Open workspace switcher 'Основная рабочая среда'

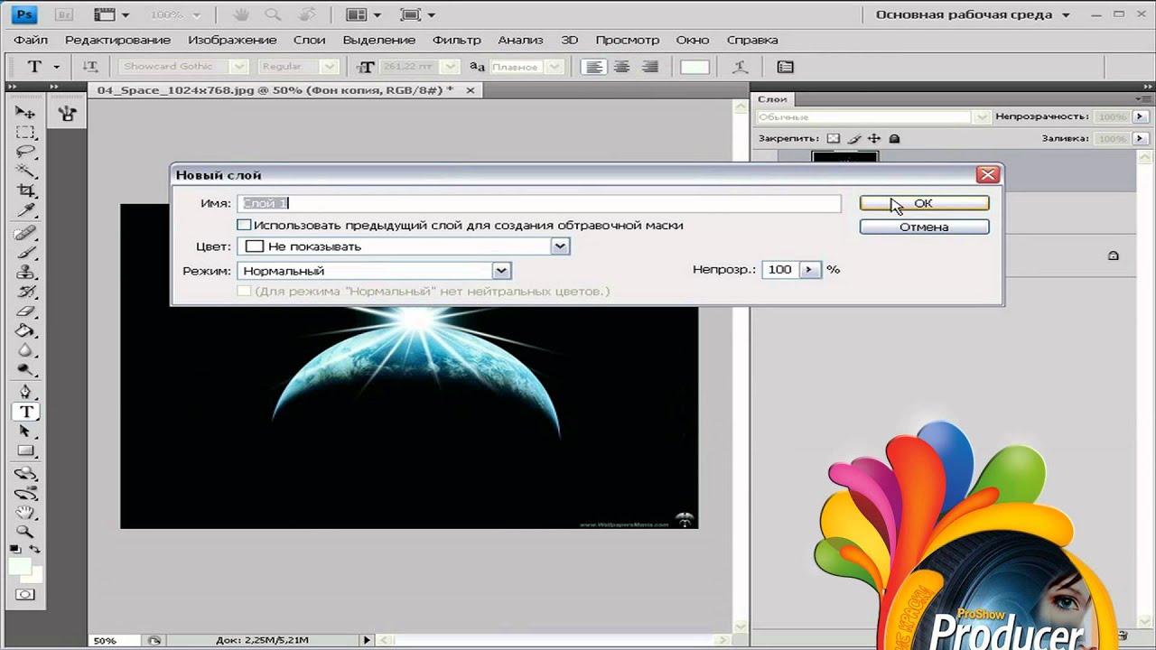click(x=973, y=15)
